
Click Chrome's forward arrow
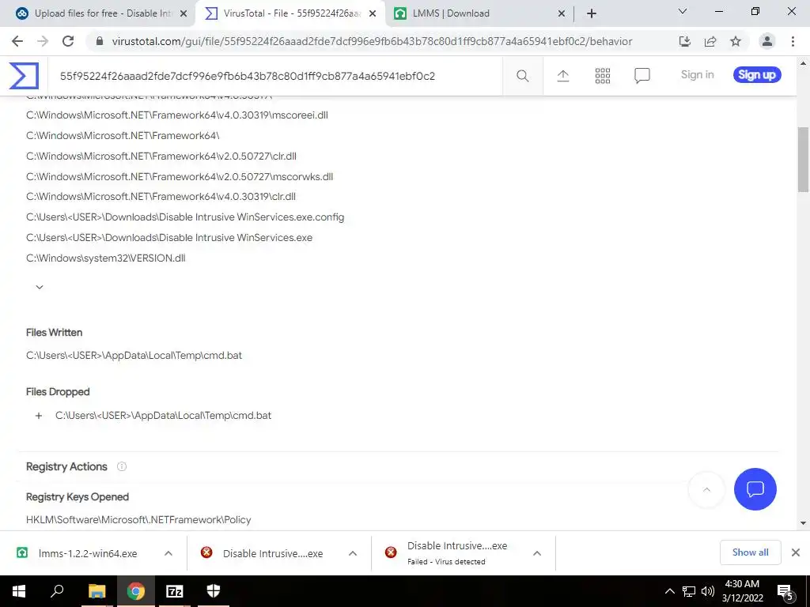[43, 41]
